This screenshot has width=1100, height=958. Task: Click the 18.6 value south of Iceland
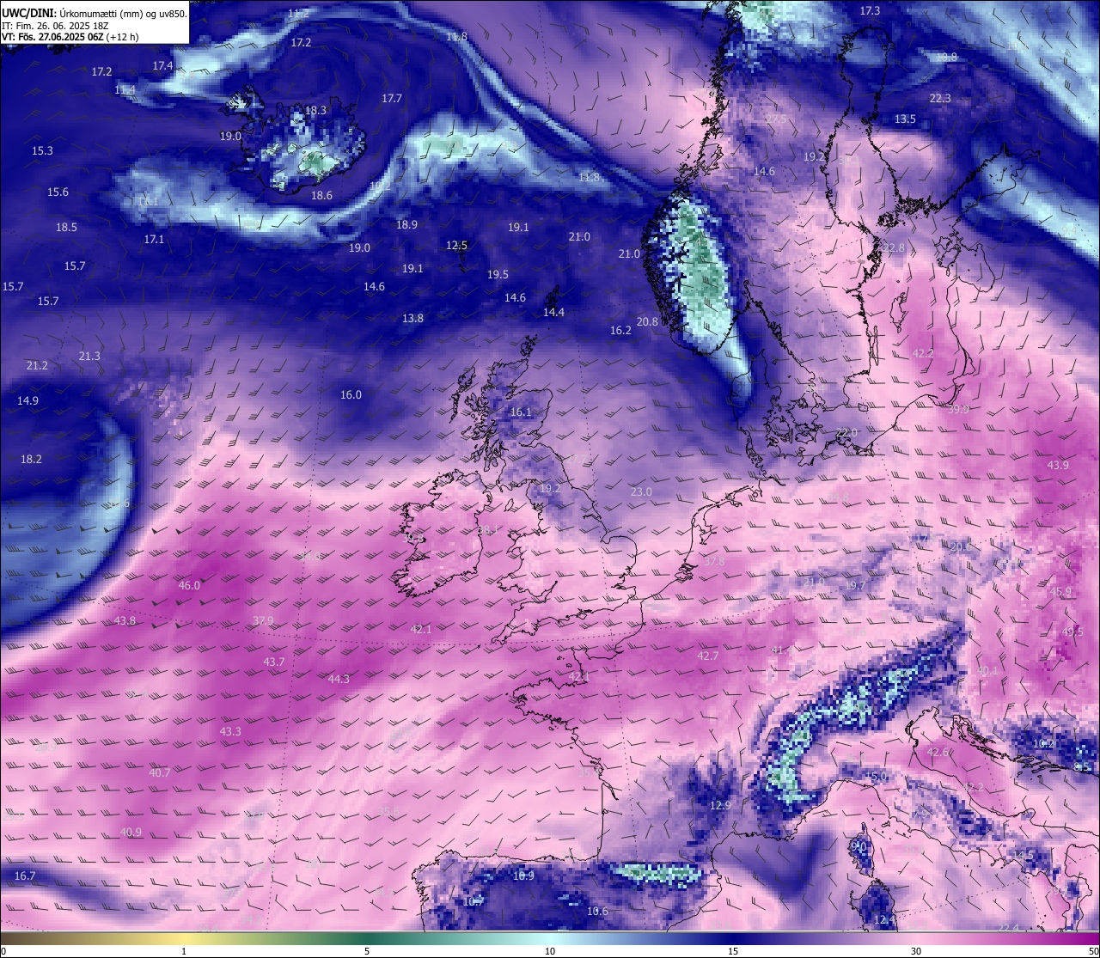tap(321, 196)
